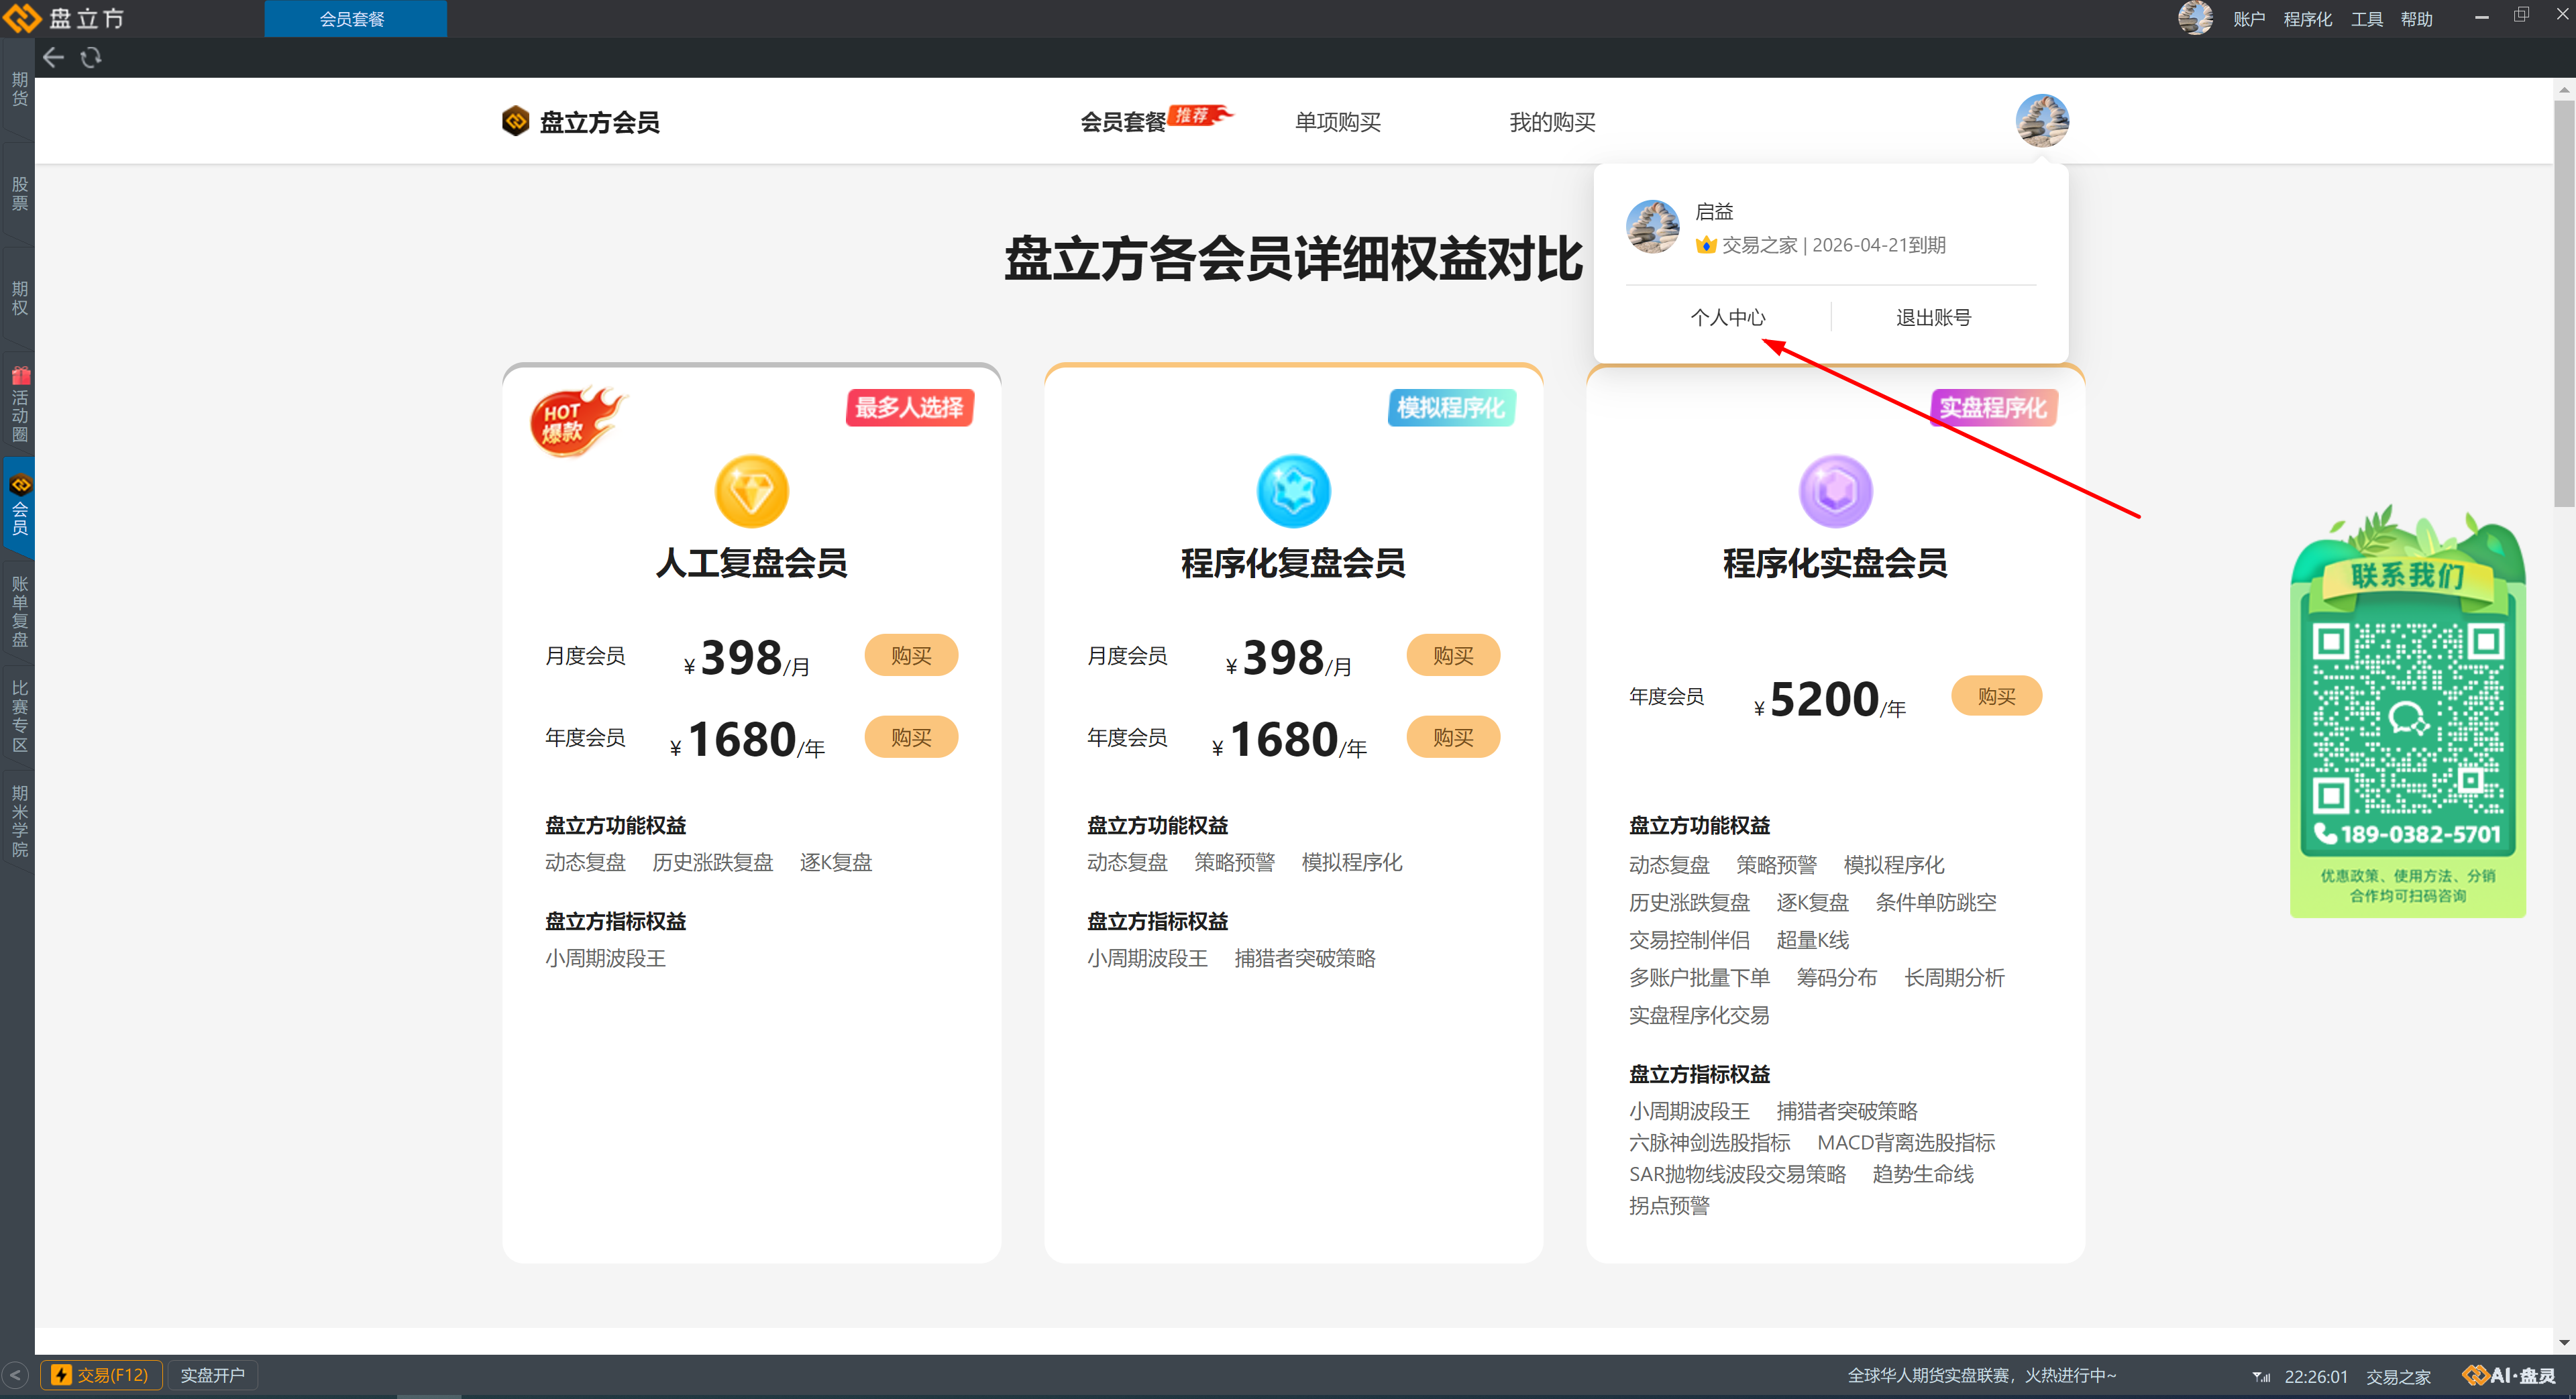The image size is (2576, 1399).
Task: Click the 交易(F12) button
Action: point(101,1375)
